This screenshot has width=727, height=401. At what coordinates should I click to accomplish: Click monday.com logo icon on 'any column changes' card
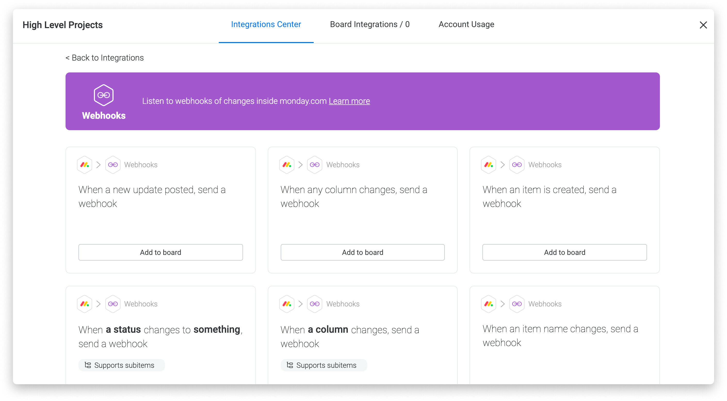point(287,165)
